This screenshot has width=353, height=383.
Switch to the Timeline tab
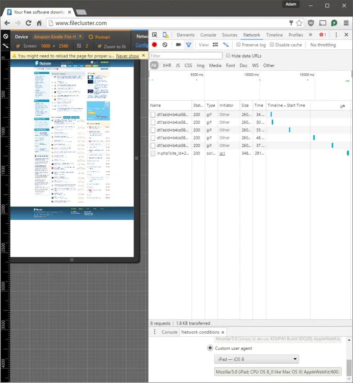[274, 35]
